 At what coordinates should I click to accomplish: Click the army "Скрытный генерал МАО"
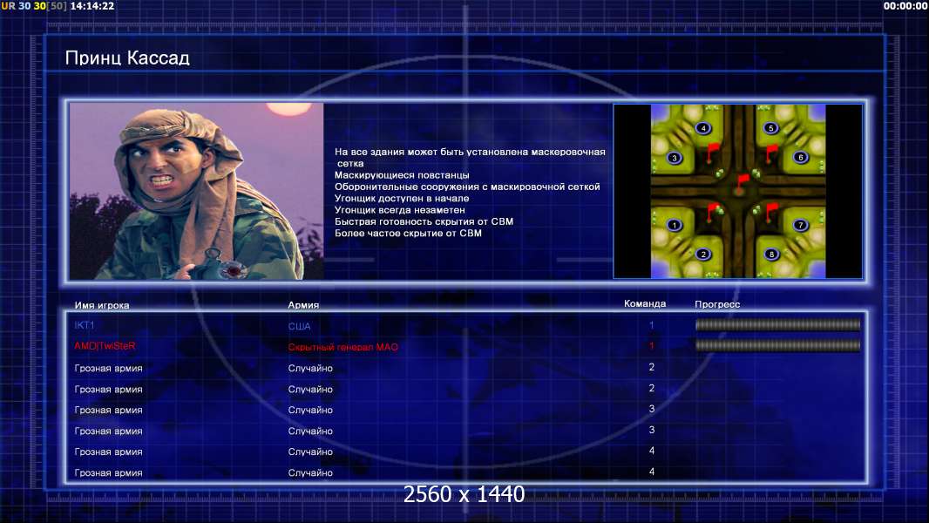pos(343,347)
